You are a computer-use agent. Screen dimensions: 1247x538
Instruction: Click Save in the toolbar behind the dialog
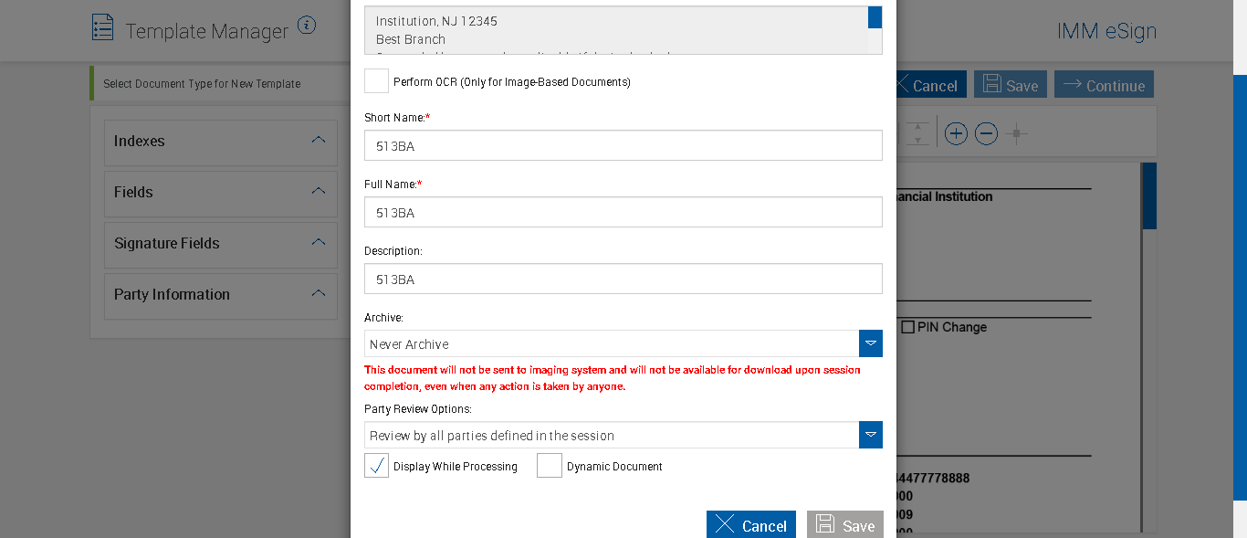point(1009,85)
